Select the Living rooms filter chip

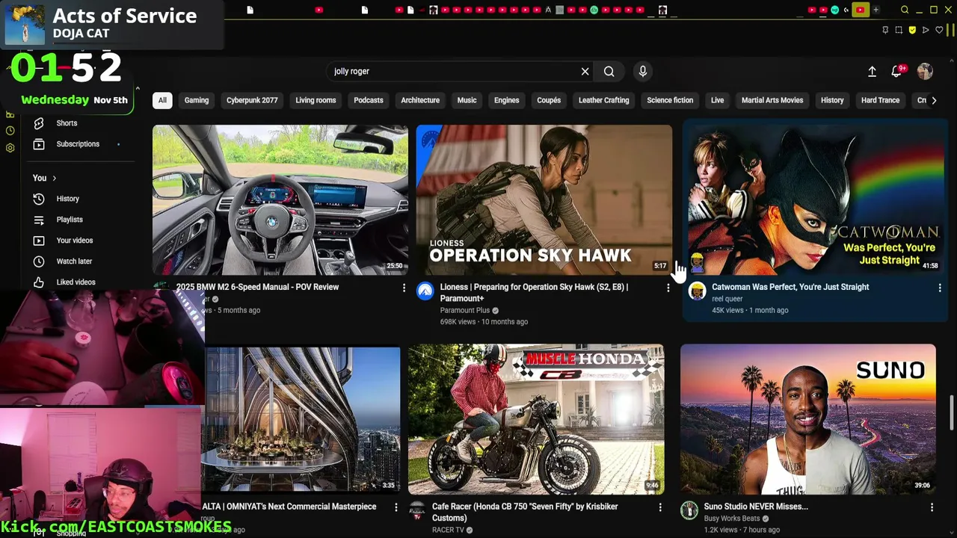coord(316,100)
